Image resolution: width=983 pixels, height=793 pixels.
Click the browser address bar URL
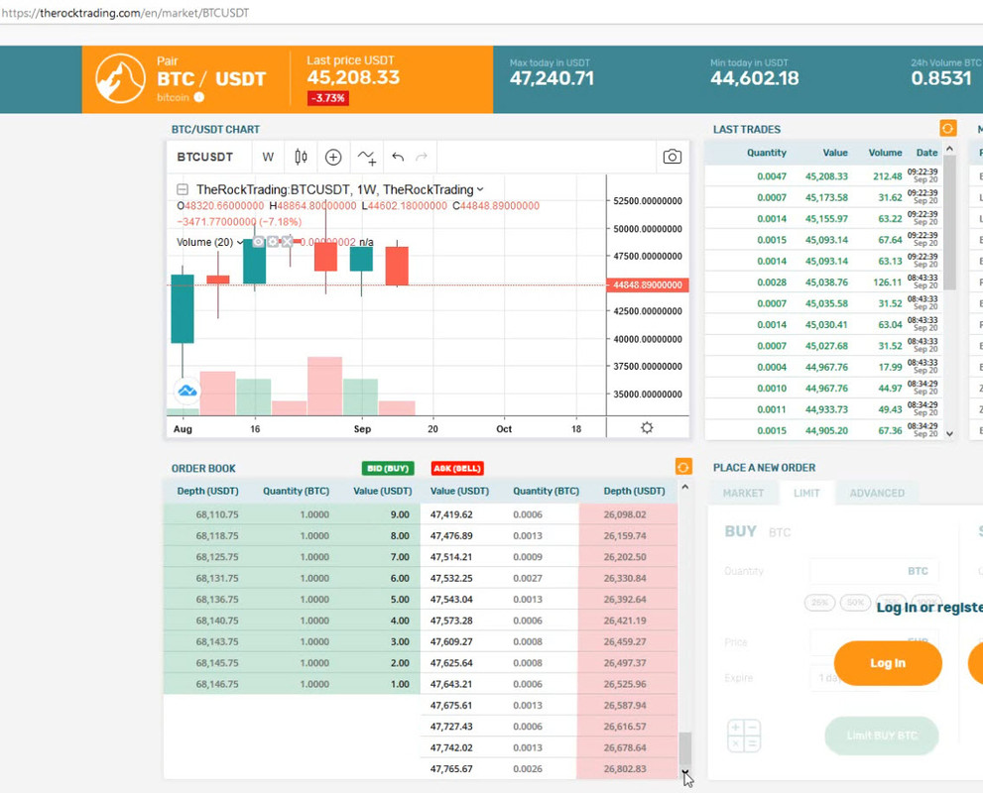coord(125,13)
